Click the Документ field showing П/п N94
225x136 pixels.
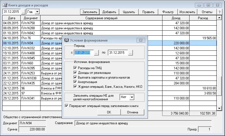pyautogui.click(x=32, y=123)
